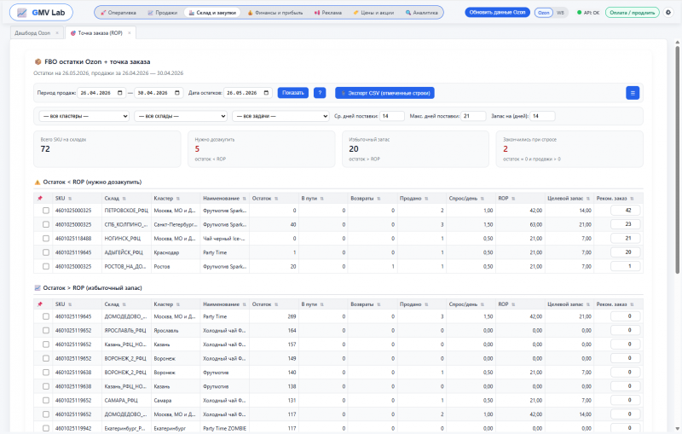The image size is (682, 434).
Task: Switch to the Финансы и прибыль menu
Action: click(x=275, y=13)
